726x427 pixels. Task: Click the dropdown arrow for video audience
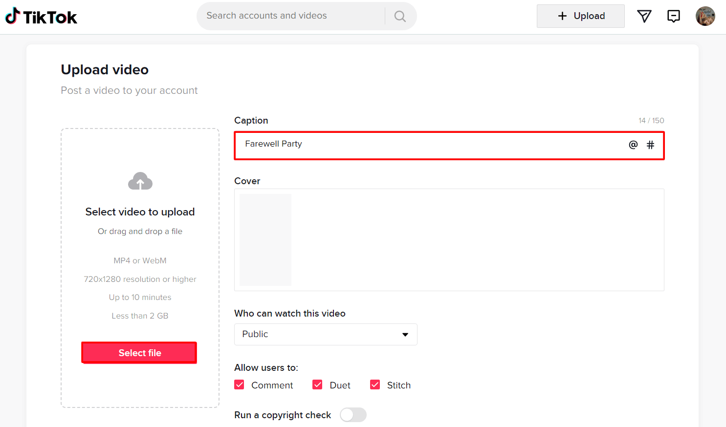[x=405, y=334]
